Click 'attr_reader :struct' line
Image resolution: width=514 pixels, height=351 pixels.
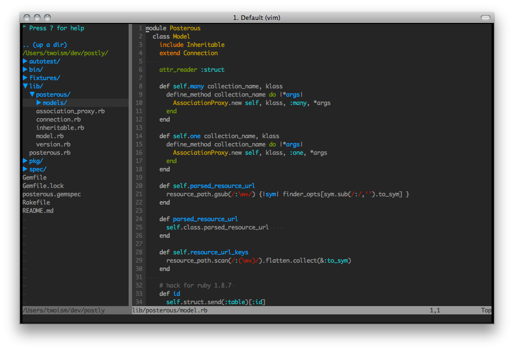[x=192, y=70]
